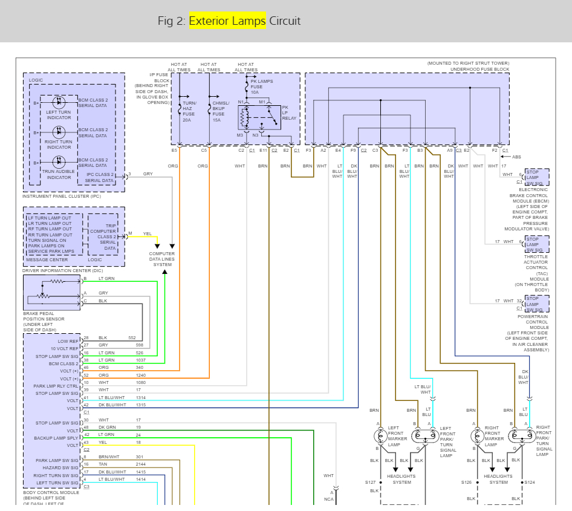Click 'BACKUP LAMP SPLY' pin label
This screenshot has width=572, height=511.
point(56,438)
